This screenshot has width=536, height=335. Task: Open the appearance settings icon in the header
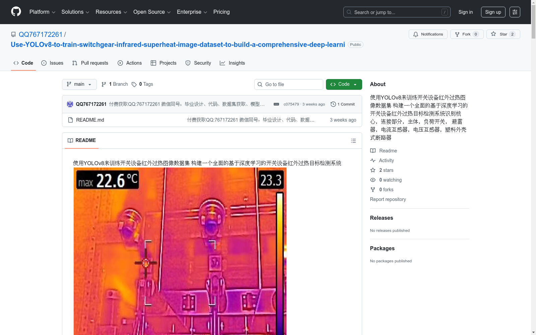click(515, 12)
